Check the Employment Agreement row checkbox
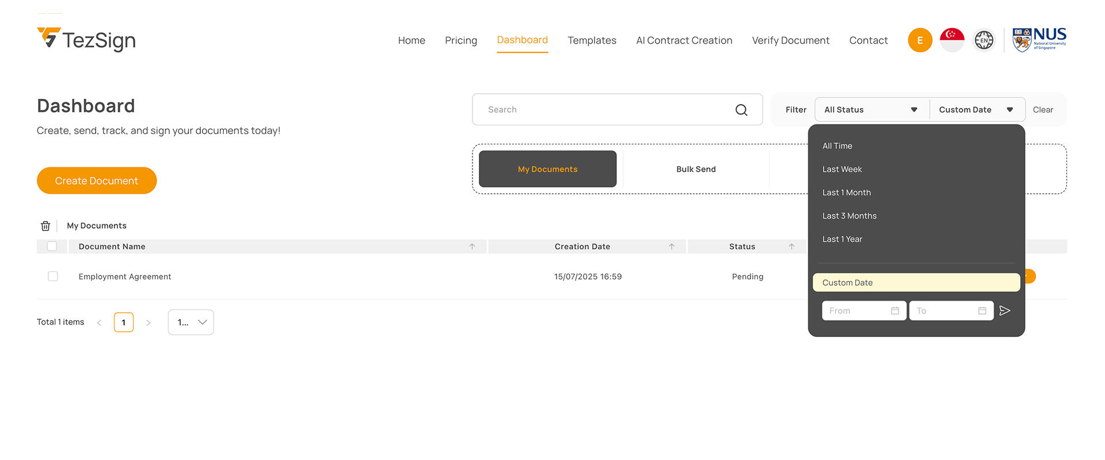Image resolution: width=1105 pixels, height=460 pixels. [53, 277]
